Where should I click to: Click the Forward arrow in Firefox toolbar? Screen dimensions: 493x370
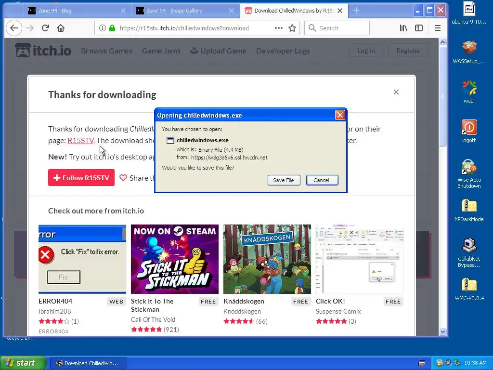coord(30,28)
